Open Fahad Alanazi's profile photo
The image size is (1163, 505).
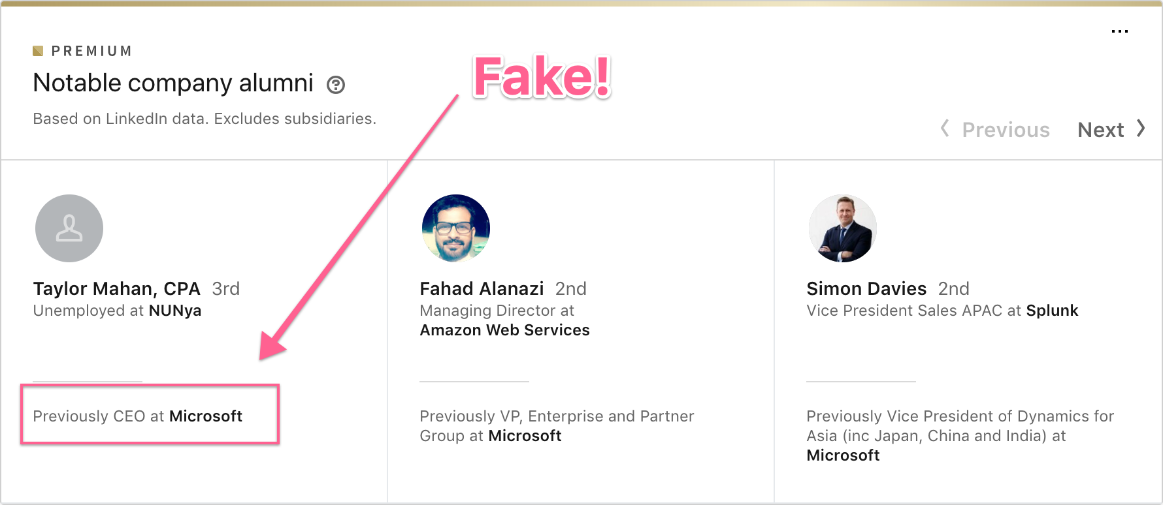pyautogui.click(x=456, y=228)
